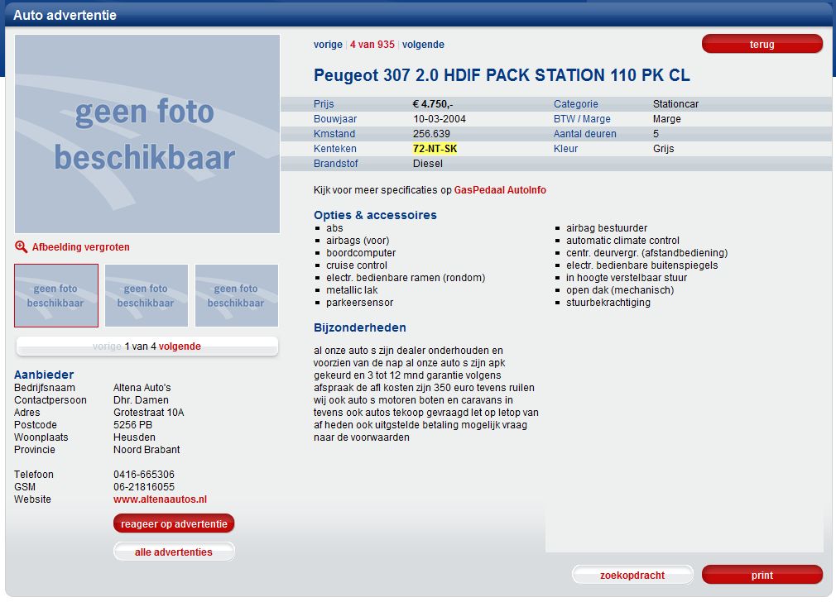Click the greyed vorige in the photo pager
Screen dimensions: 836x602
click(x=107, y=346)
